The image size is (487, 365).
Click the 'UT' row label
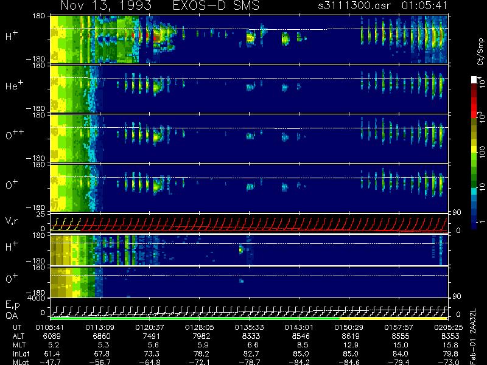(17, 327)
